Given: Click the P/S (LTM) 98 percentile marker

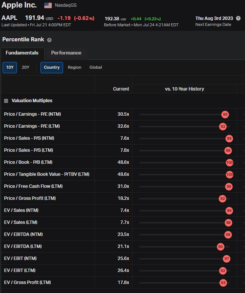Looking at the screenshot, I should 228,150.
